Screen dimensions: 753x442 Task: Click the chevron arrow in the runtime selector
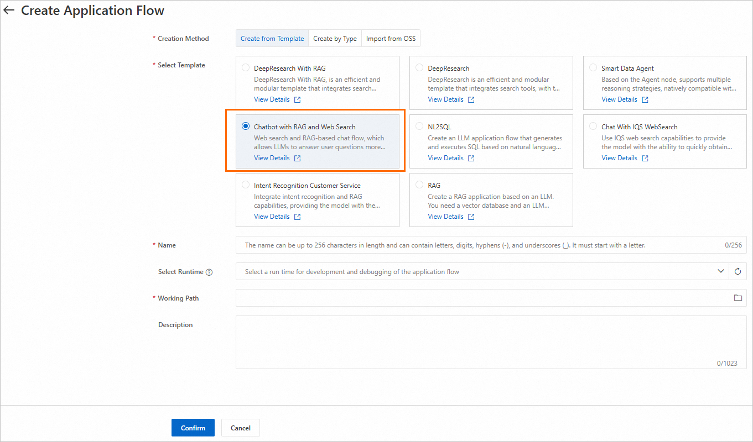click(x=721, y=271)
